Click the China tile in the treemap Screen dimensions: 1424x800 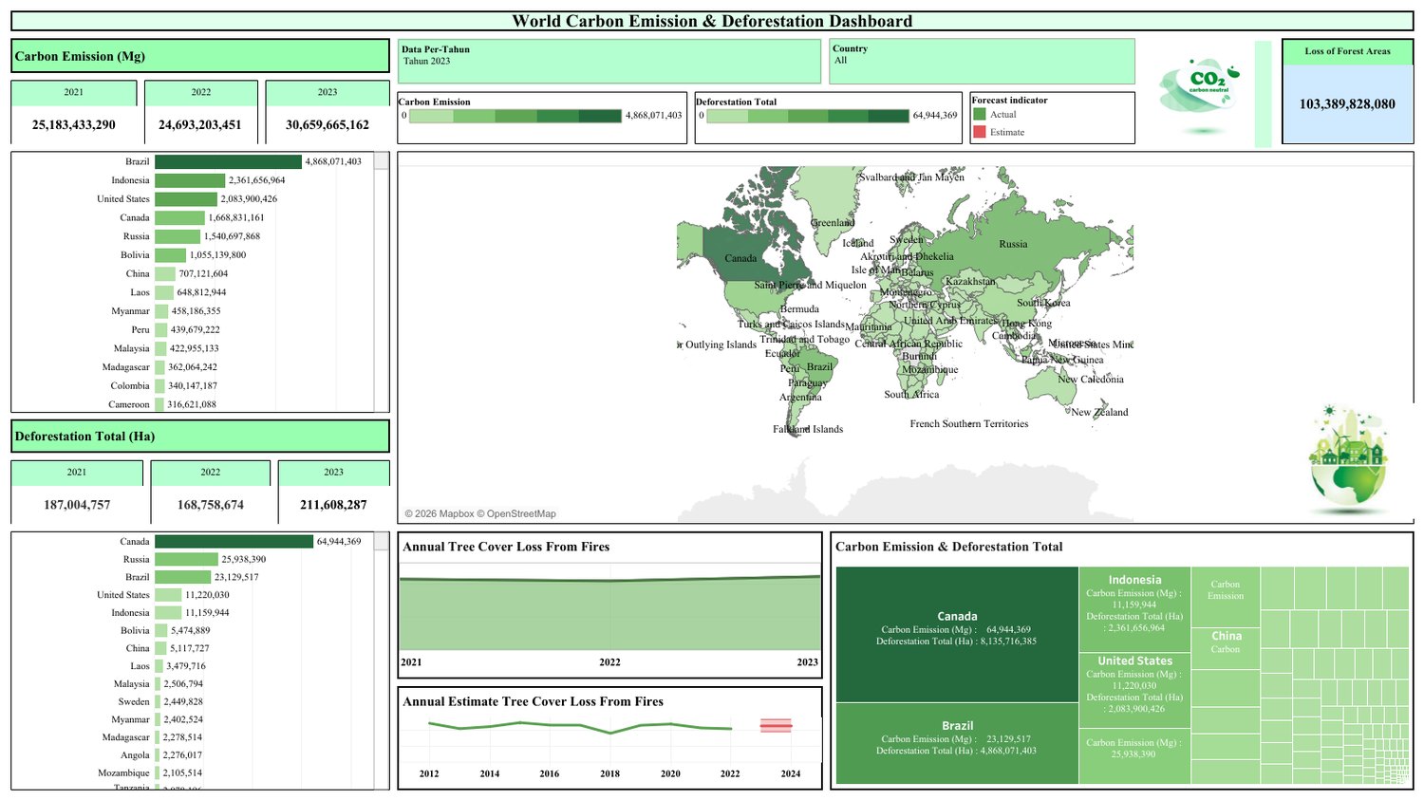(x=1226, y=648)
